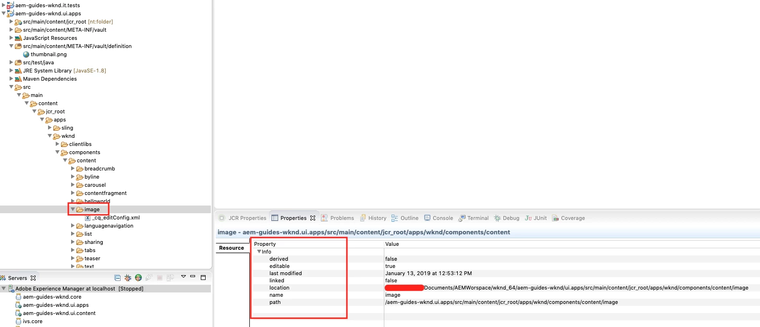
Task: Start the server with green run icon
Action: pyautogui.click(x=138, y=278)
